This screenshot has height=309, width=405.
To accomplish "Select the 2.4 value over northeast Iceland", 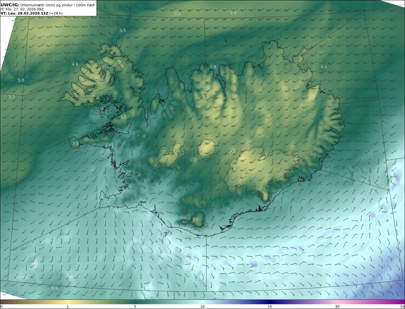I will [x=284, y=88].
